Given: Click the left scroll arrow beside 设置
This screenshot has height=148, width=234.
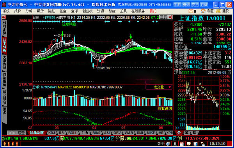Looking at the screenshot, I should (x=9, y=133).
